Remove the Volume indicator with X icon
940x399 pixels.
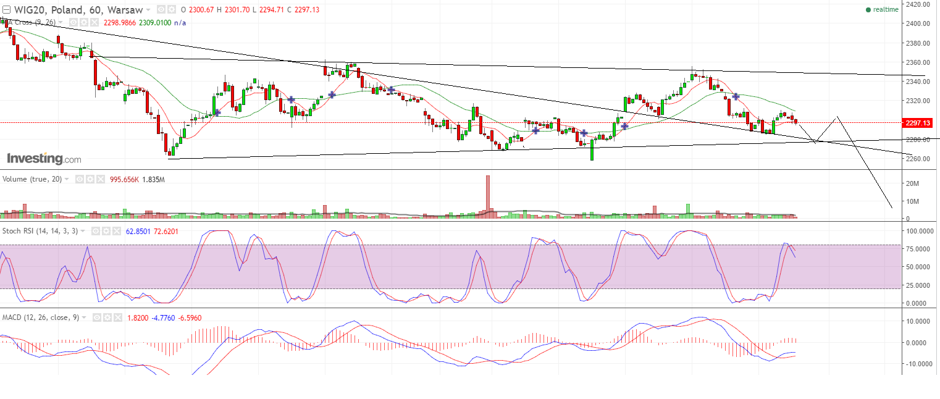pos(101,179)
